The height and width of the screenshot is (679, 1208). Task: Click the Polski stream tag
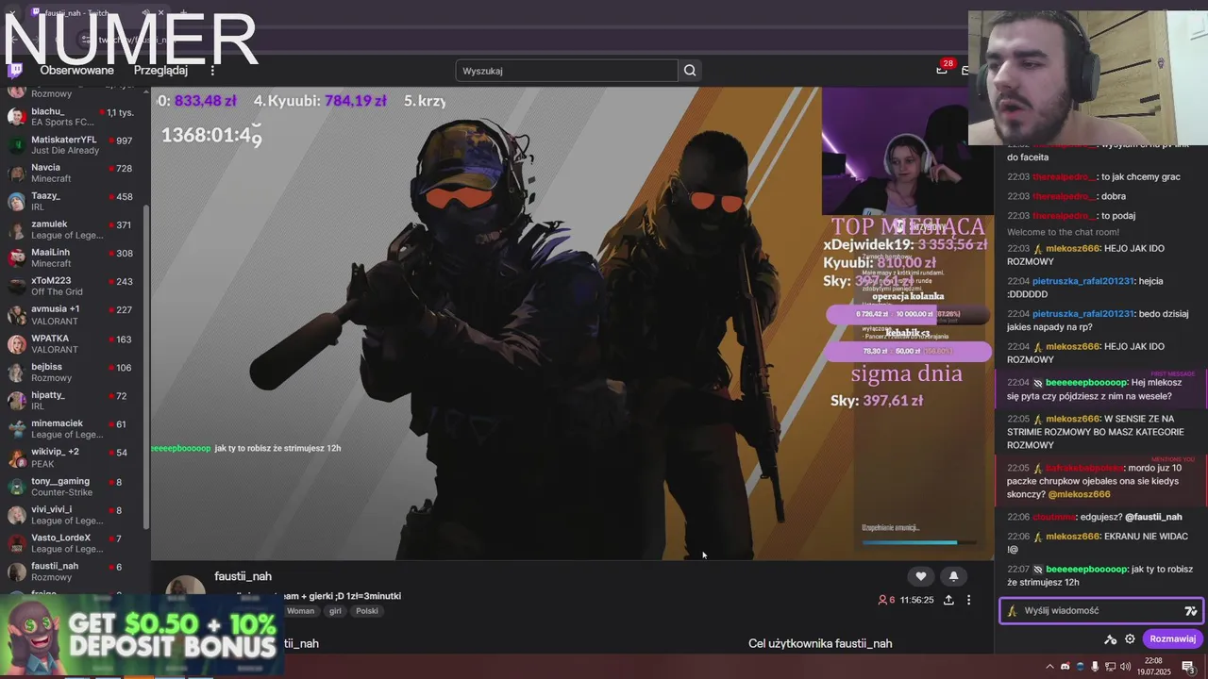click(x=367, y=611)
